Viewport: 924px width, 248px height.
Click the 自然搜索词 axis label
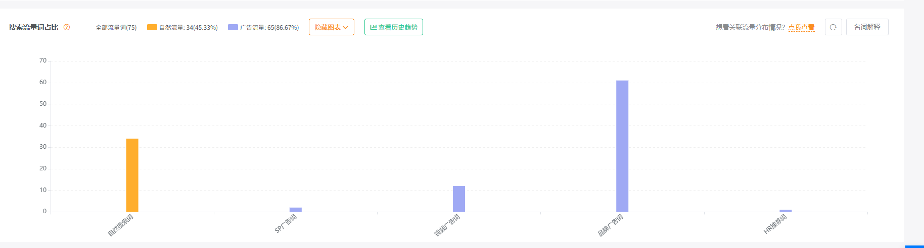120,225
